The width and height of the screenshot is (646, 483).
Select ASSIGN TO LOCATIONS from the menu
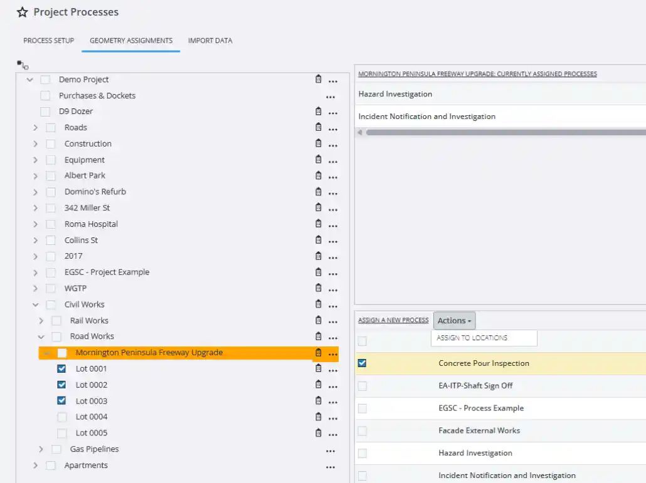click(x=483, y=338)
